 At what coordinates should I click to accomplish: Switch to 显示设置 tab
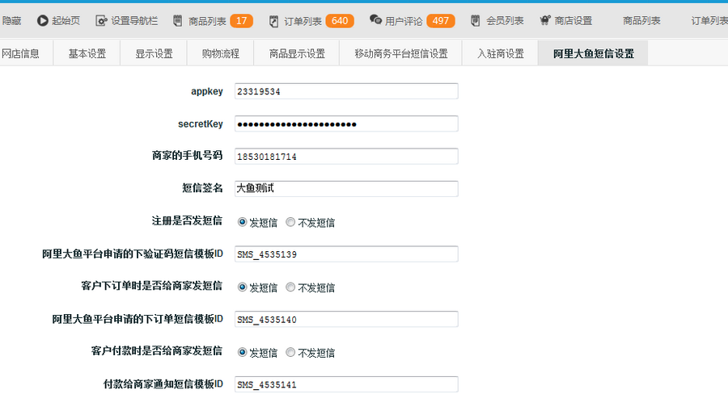pos(154,54)
